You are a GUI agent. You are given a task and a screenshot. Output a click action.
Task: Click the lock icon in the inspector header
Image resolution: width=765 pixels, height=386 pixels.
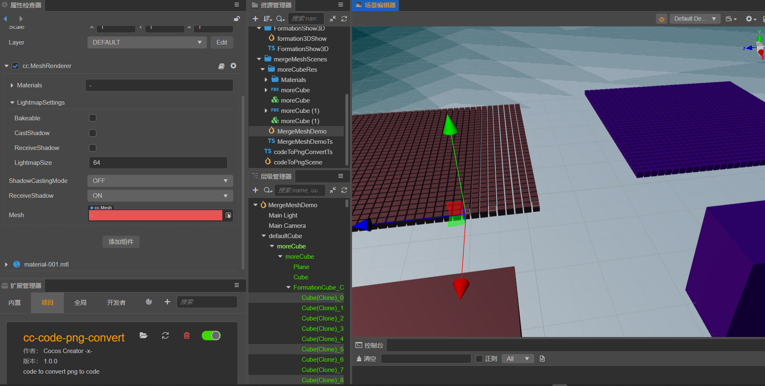237,19
